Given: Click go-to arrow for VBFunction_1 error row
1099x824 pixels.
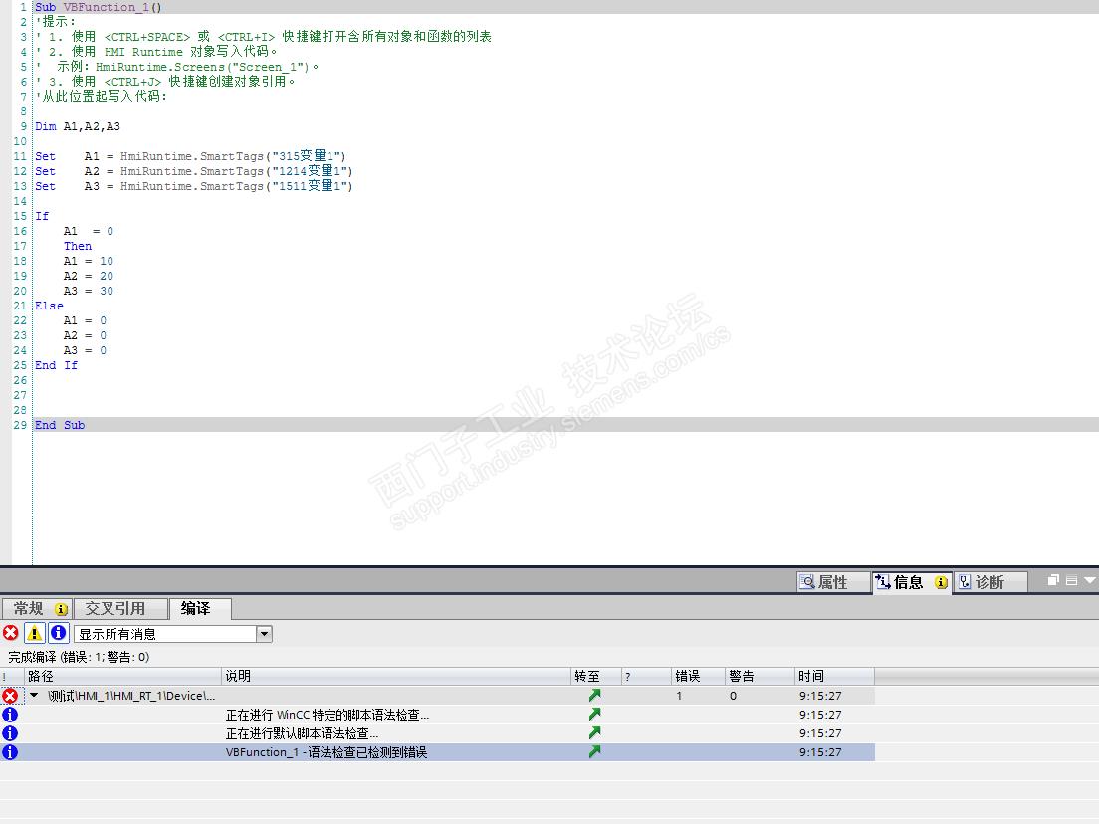Looking at the screenshot, I should [x=594, y=751].
